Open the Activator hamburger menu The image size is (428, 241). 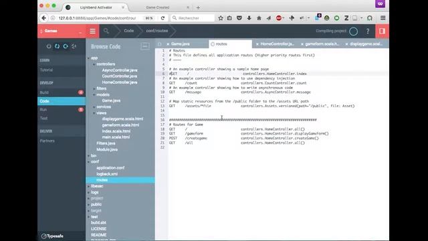tap(92, 31)
